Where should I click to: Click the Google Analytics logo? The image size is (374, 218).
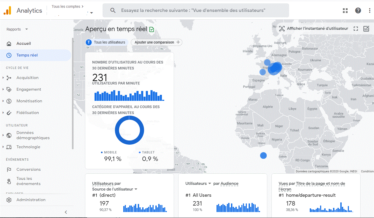coord(8,11)
